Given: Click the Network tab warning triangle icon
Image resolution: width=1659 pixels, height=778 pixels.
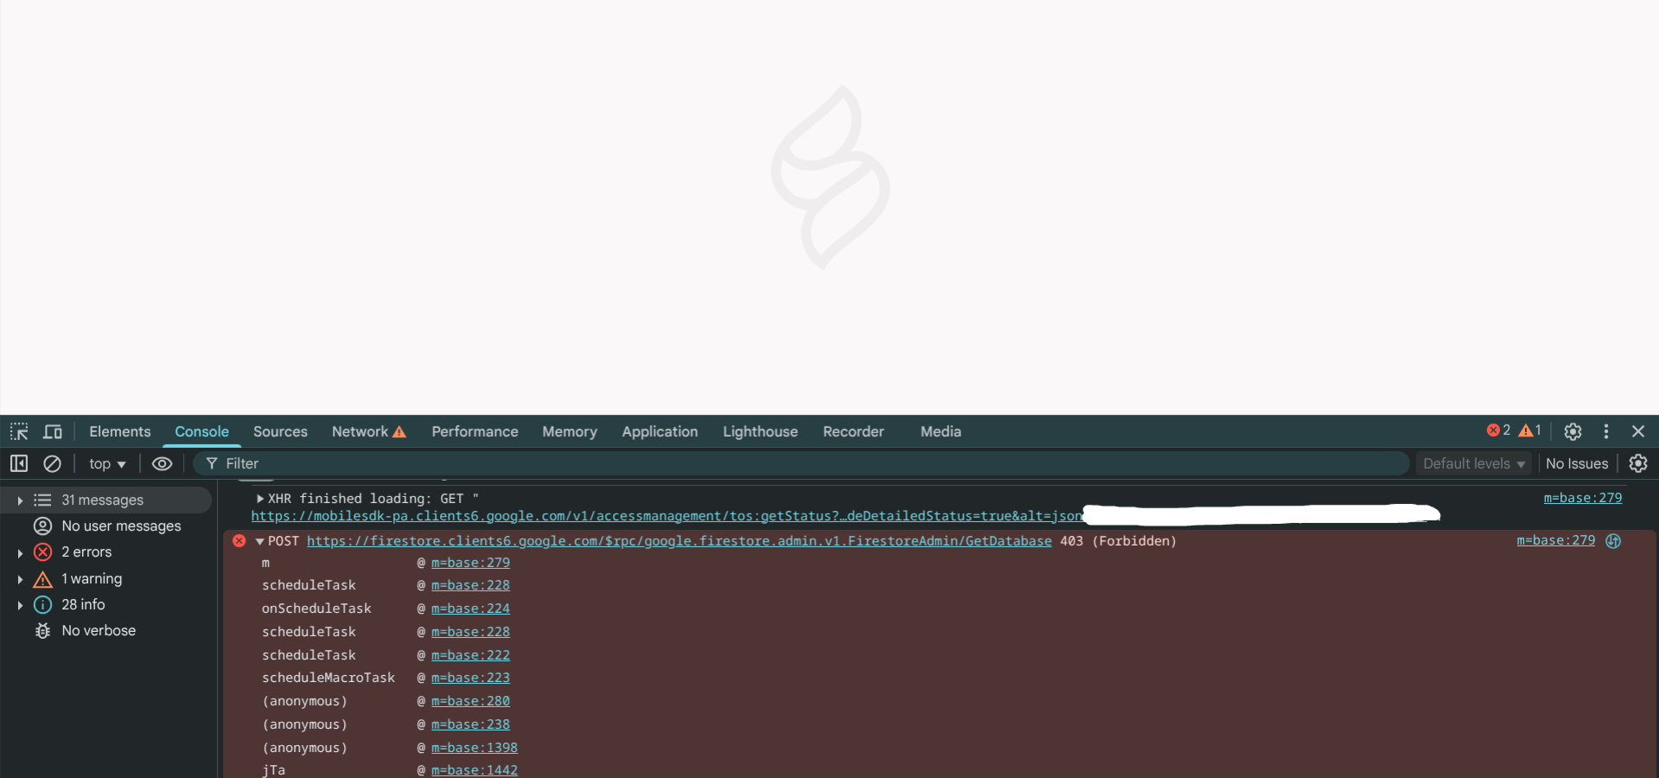Looking at the screenshot, I should (x=399, y=431).
